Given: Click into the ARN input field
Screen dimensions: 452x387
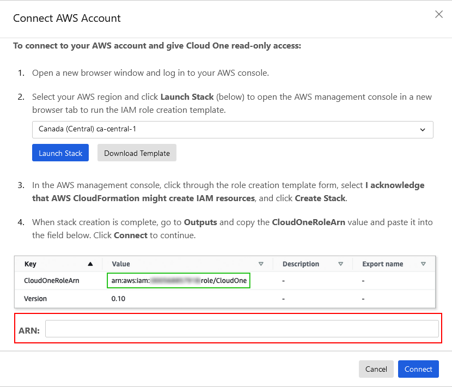Looking at the screenshot, I should click(242, 329).
